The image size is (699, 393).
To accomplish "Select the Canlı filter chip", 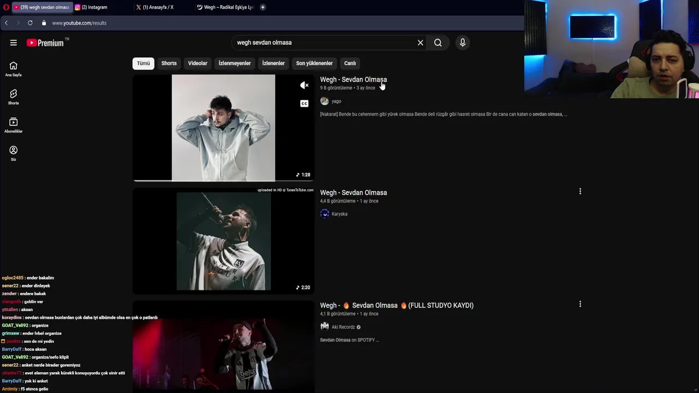I will [x=350, y=63].
